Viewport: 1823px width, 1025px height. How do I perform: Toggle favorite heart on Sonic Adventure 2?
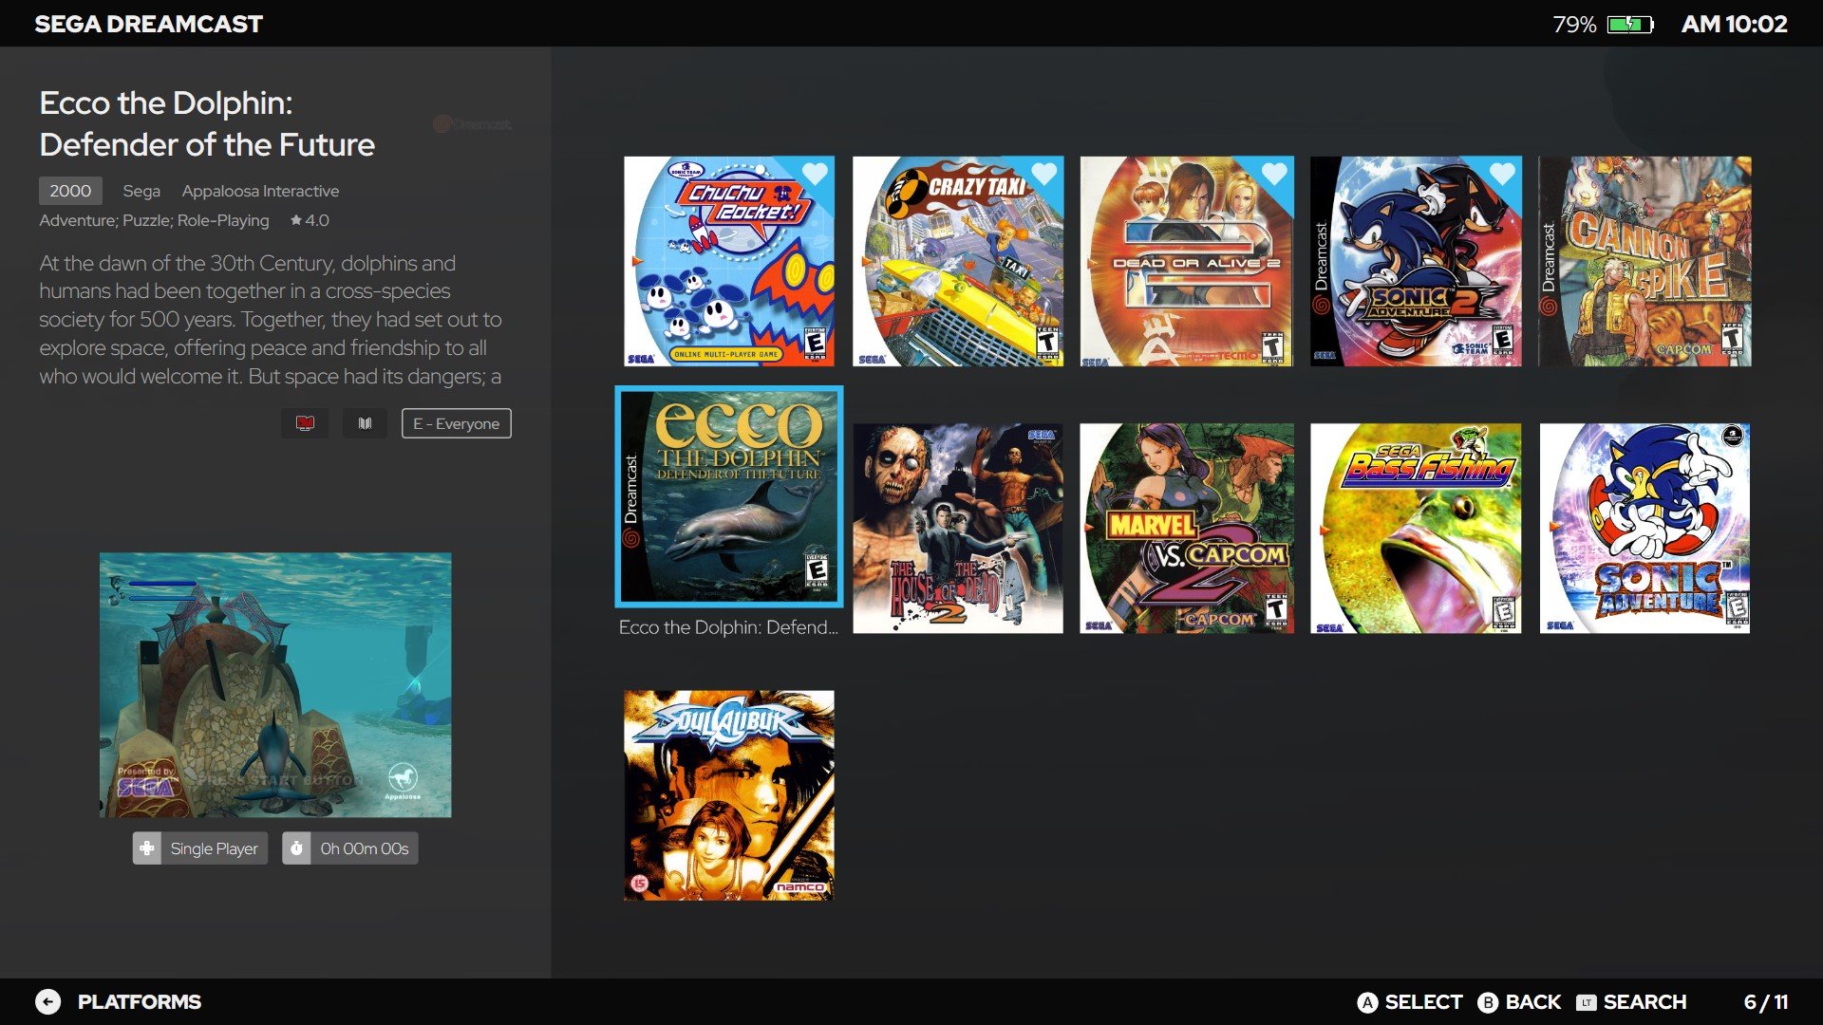tap(1502, 174)
